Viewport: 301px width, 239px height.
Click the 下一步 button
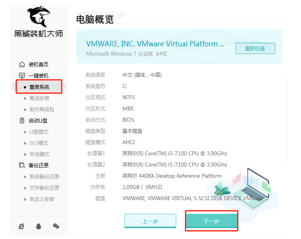pyautogui.click(x=211, y=221)
